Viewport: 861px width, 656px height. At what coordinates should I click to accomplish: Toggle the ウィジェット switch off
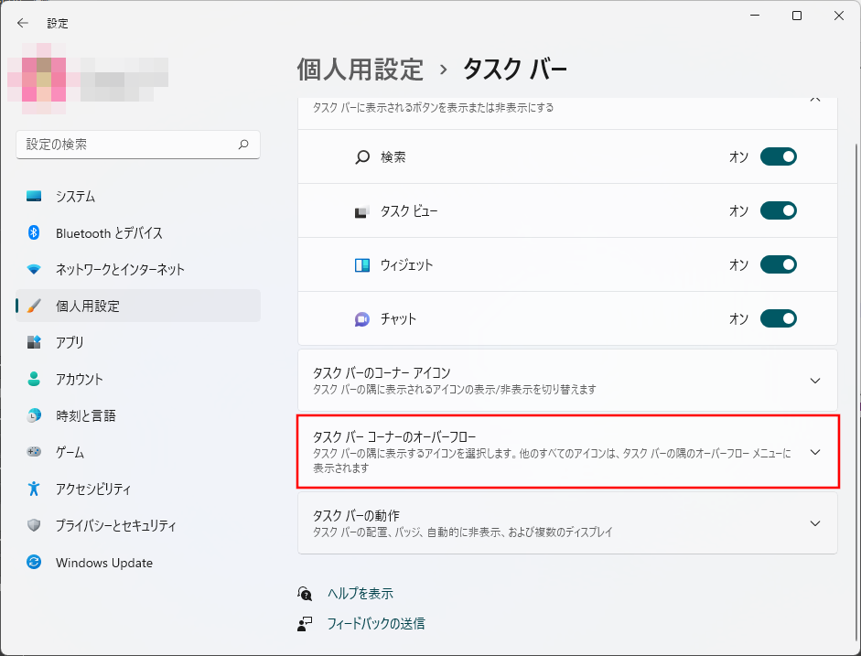tap(778, 265)
